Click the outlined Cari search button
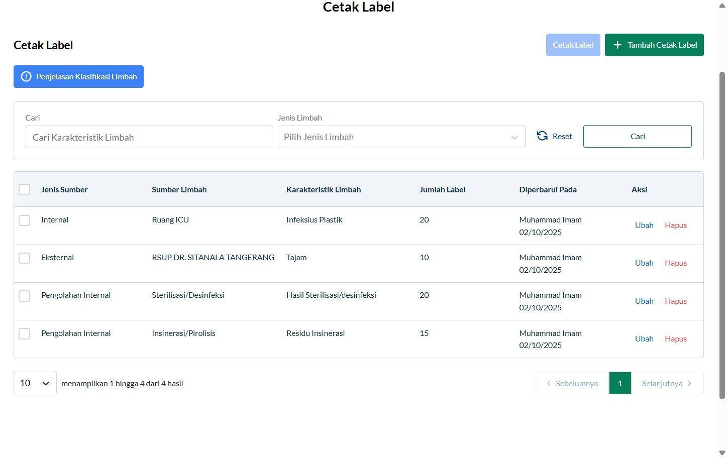Viewport: 727px width, 458px height. point(638,136)
